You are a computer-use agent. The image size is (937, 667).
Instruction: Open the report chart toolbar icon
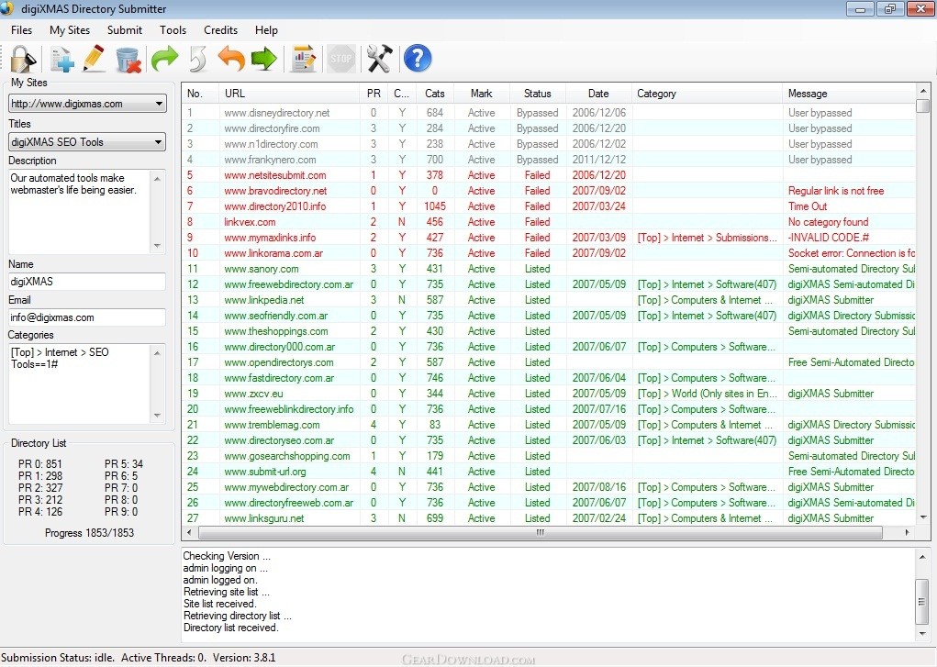point(303,59)
